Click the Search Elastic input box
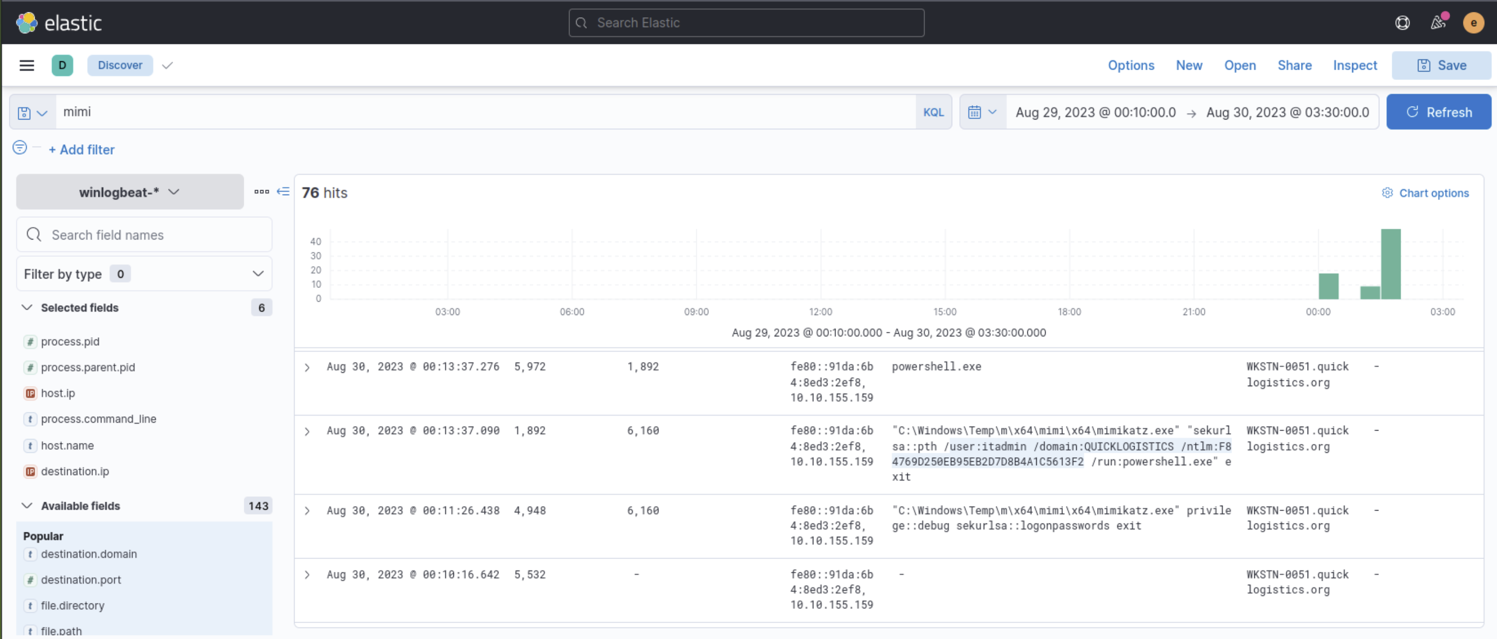Image resolution: width=1497 pixels, height=639 pixels. coord(746,23)
